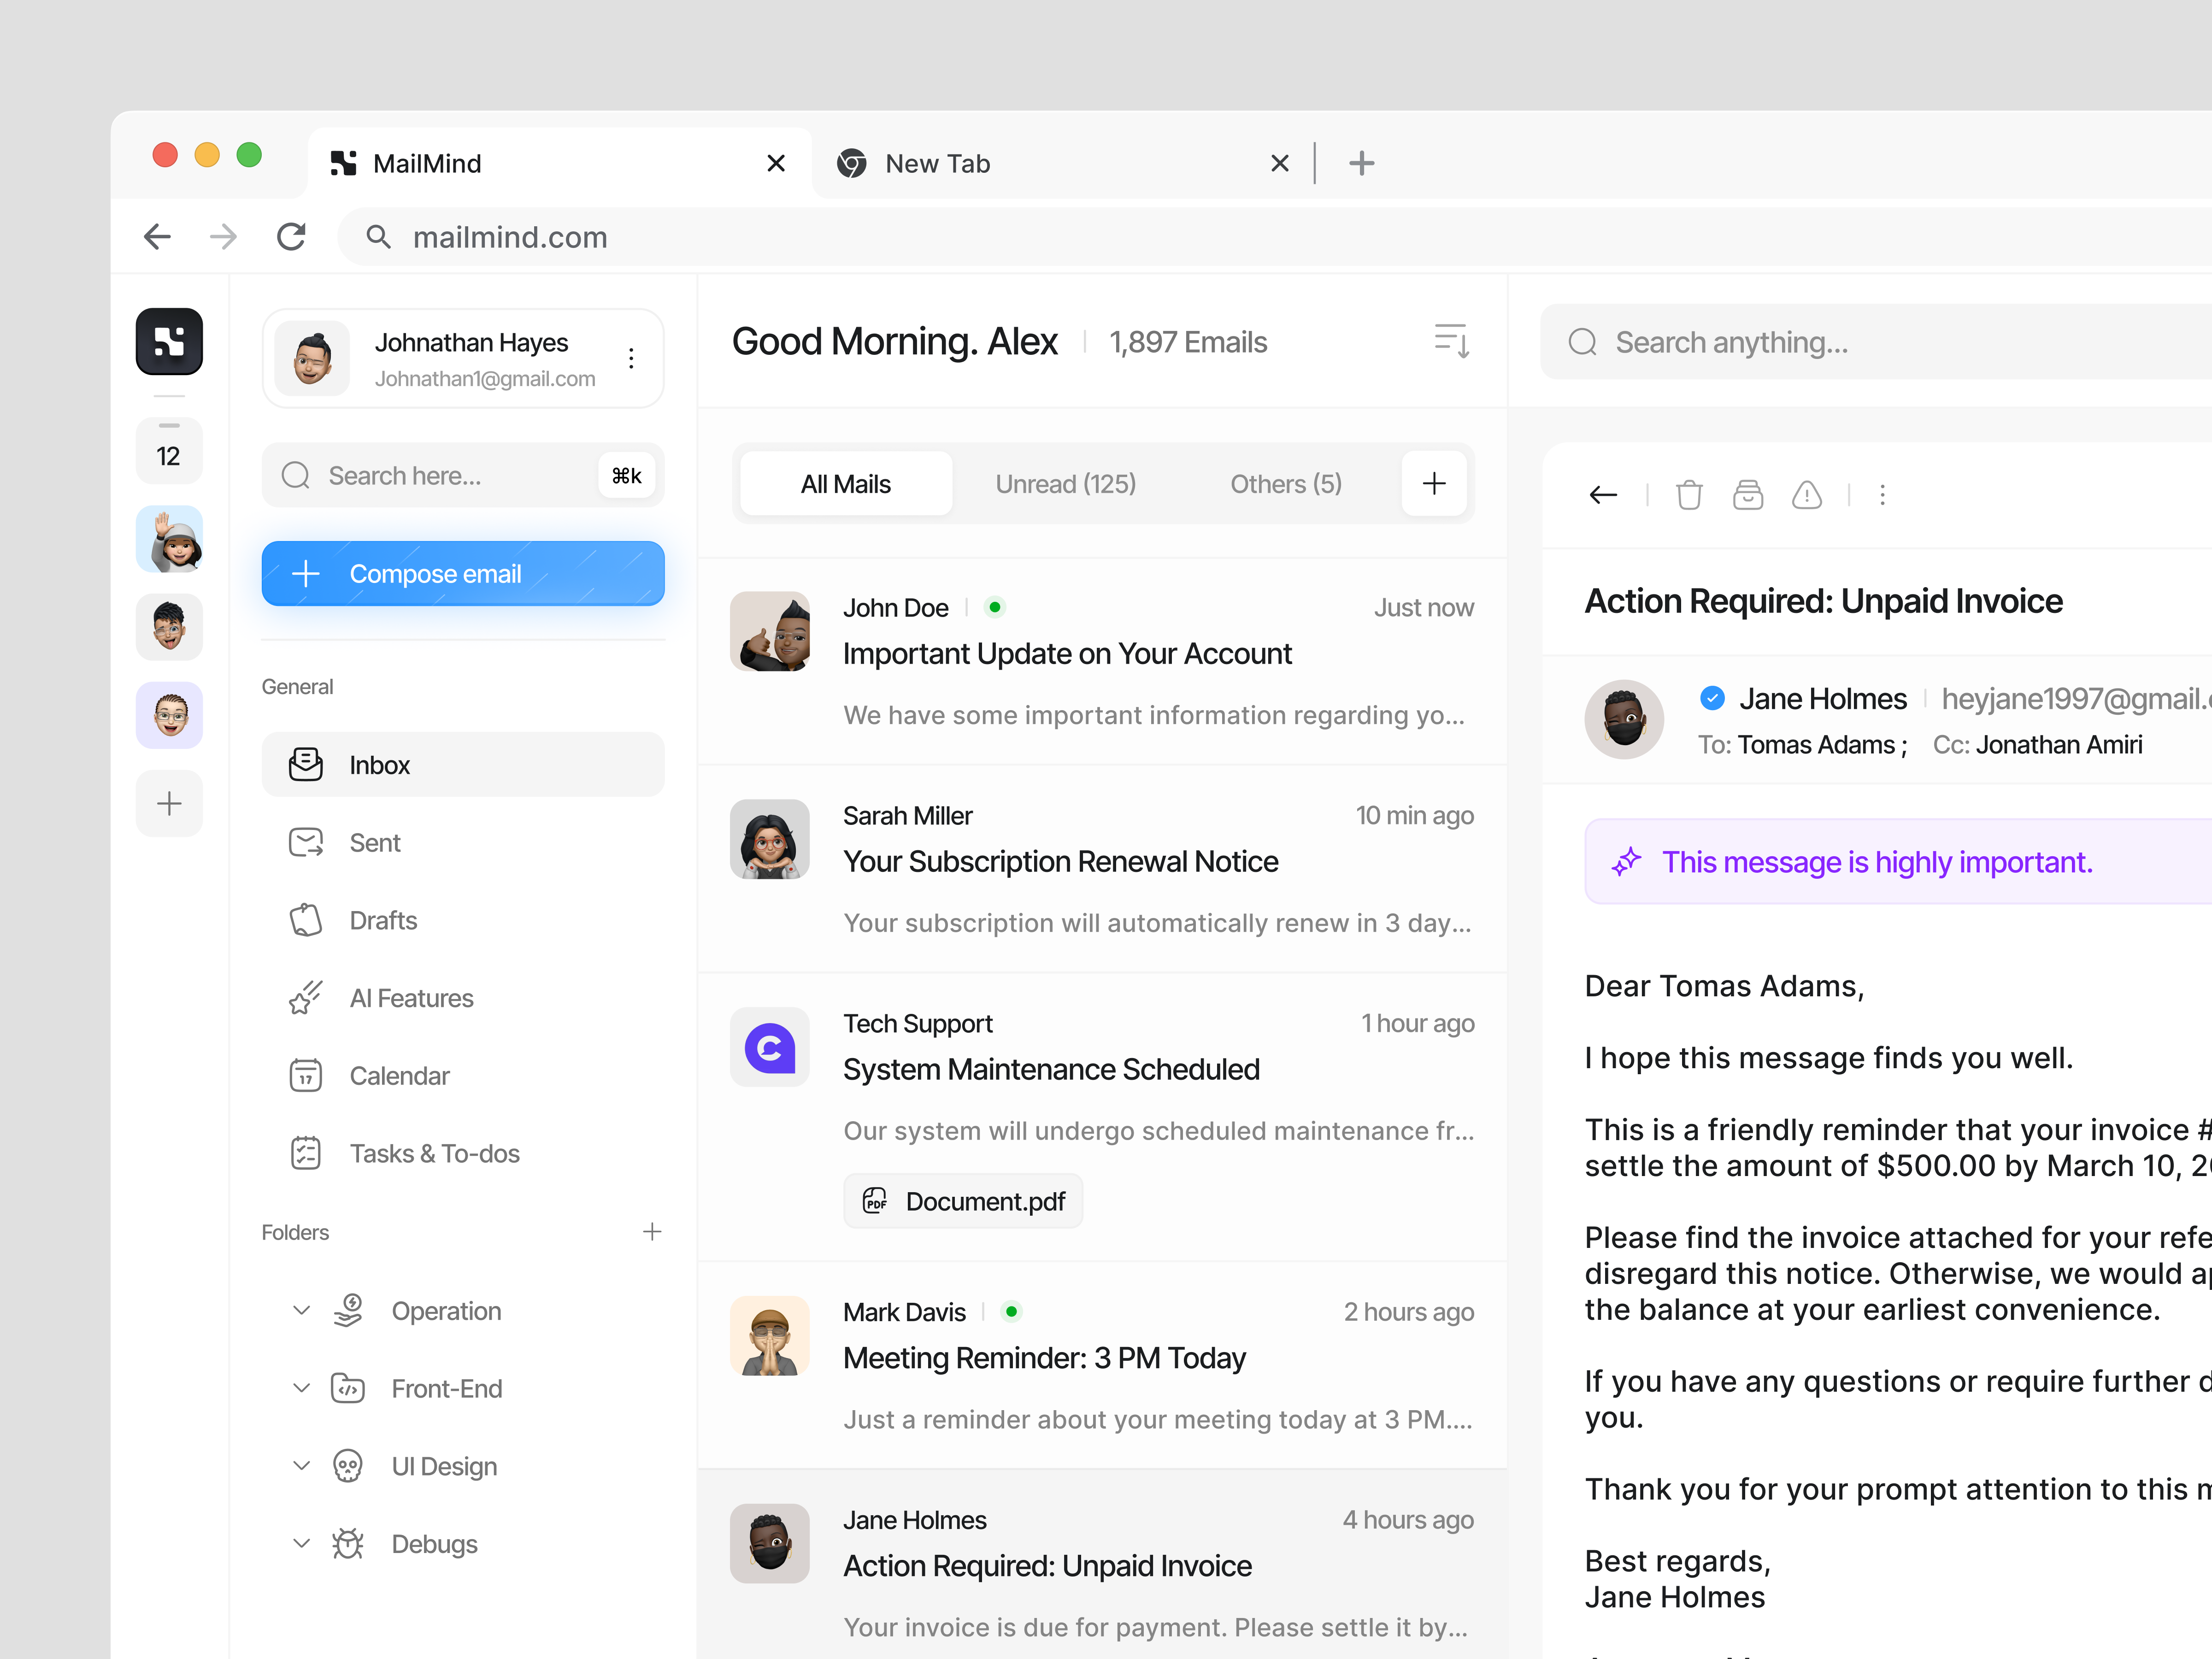The width and height of the screenshot is (2212, 1659).
Task: Open Tasks & To-dos
Action: tap(434, 1153)
